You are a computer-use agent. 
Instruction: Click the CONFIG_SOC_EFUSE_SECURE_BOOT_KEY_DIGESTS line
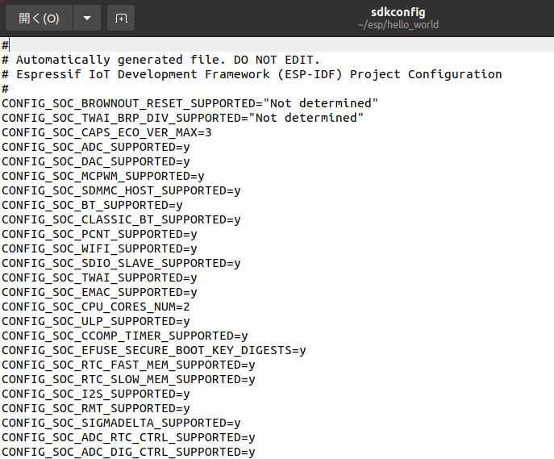(x=154, y=350)
